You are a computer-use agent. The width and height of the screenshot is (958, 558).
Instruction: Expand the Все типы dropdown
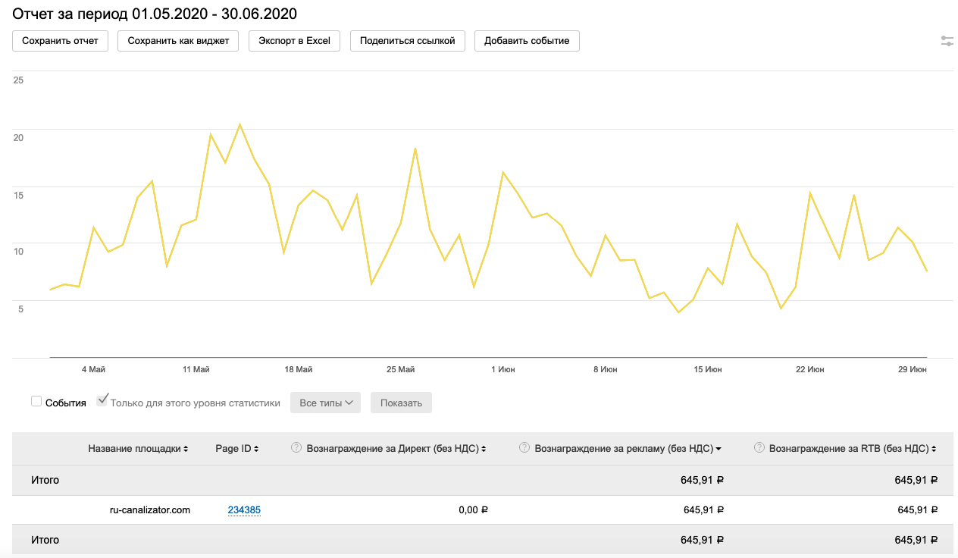[327, 403]
